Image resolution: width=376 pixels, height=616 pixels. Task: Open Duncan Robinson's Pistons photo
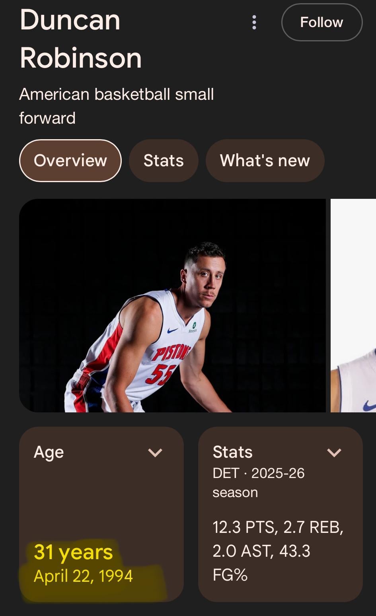point(172,305)
